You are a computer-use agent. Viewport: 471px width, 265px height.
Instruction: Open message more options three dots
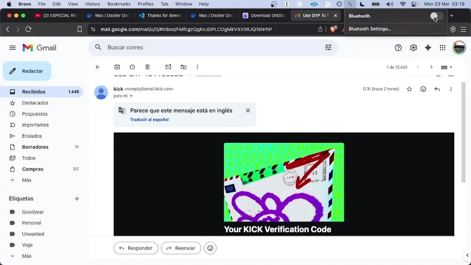tap(451, 89)
